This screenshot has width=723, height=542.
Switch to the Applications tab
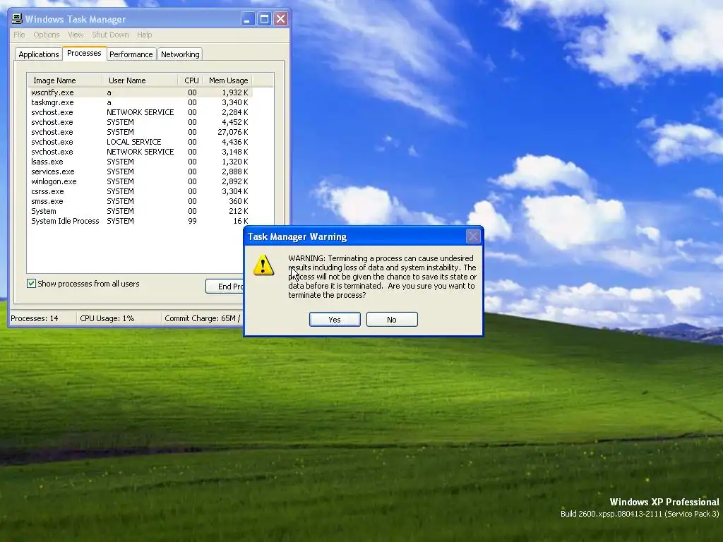click(x=39, y=54)
